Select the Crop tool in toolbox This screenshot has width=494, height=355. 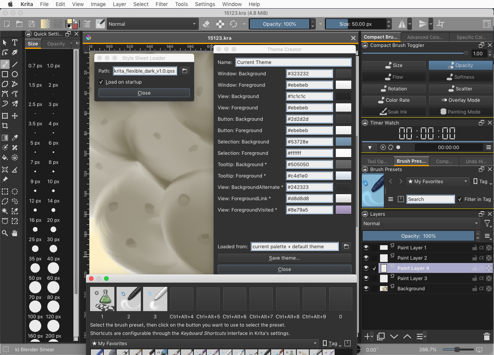[5, 126]
